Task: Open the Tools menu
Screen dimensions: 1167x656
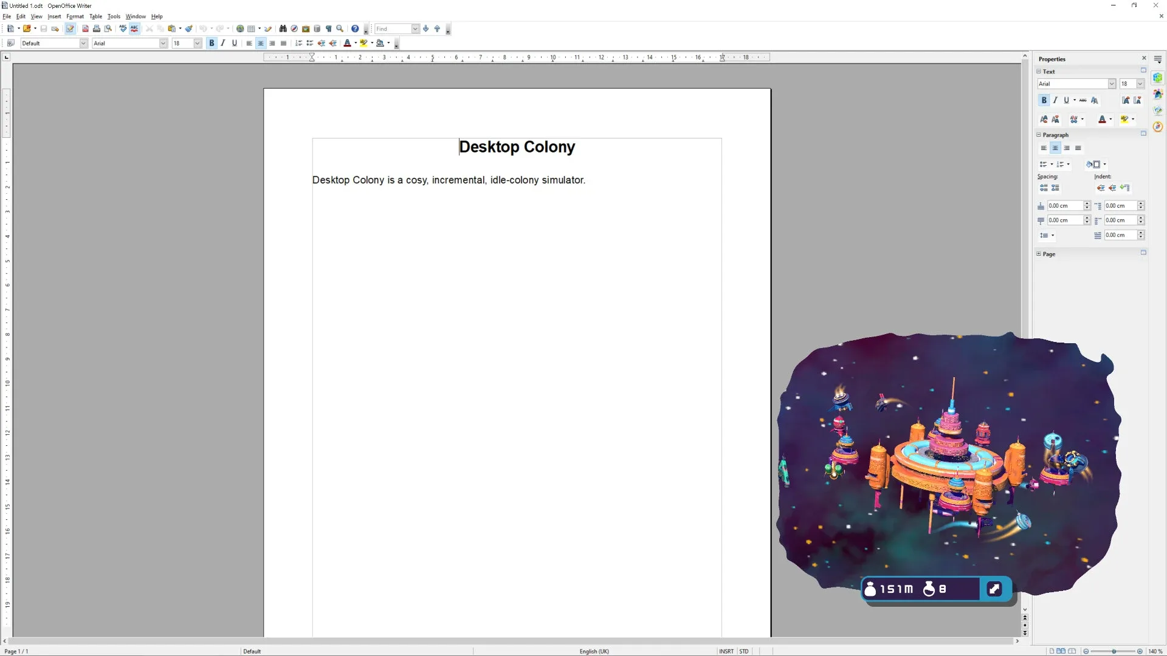Action: pos(114,16)
